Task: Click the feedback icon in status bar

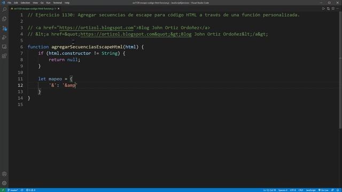Action: [332, 190]
